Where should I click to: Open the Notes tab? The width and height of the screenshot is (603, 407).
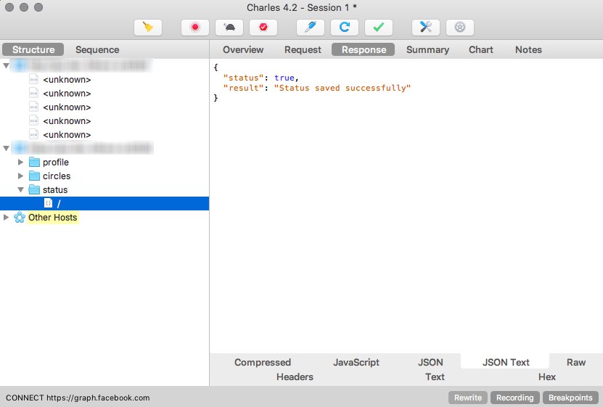pyautogui.click(x=528, y=49)
